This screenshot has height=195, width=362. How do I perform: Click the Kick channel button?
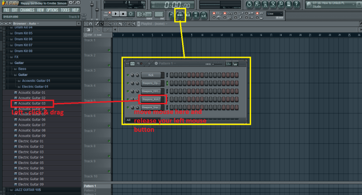point(151,75)
